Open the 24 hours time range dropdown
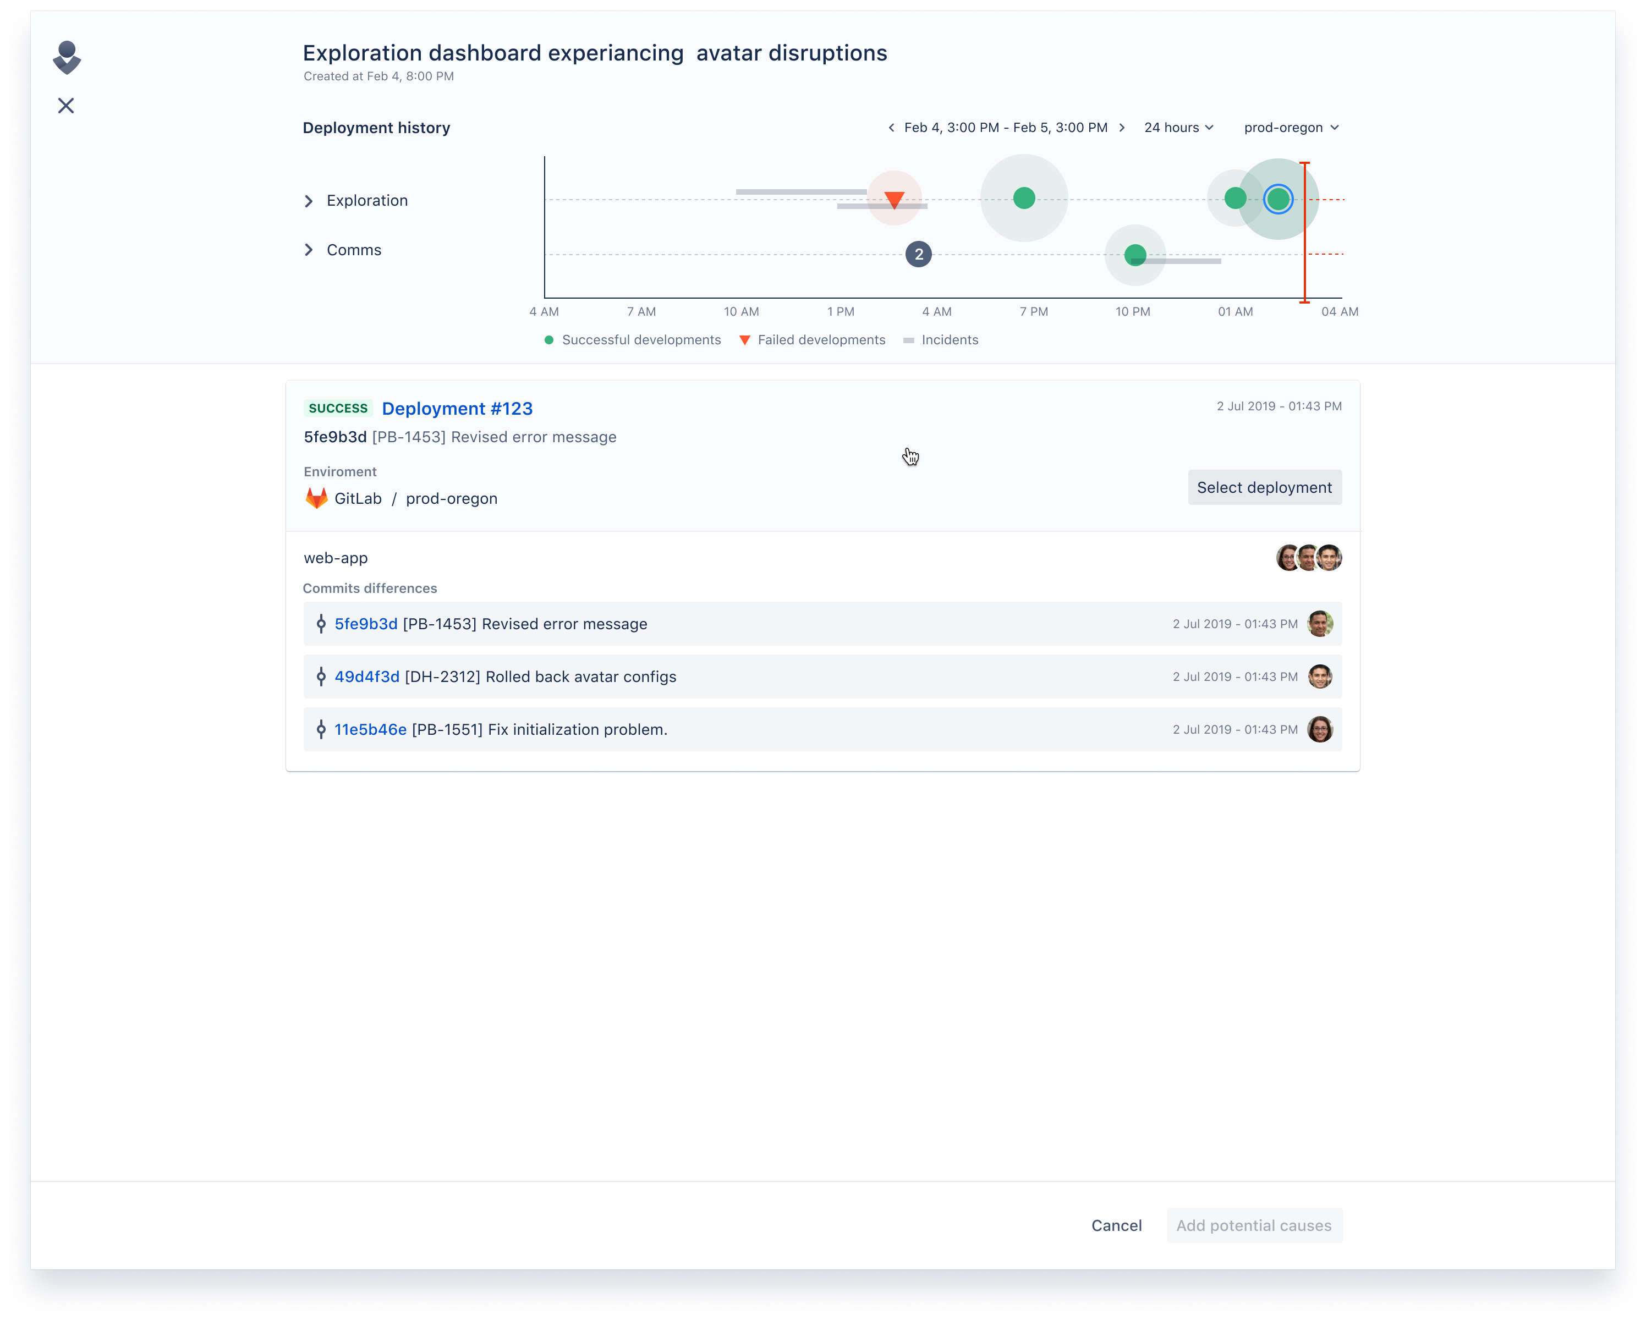 coord(1179,128)
